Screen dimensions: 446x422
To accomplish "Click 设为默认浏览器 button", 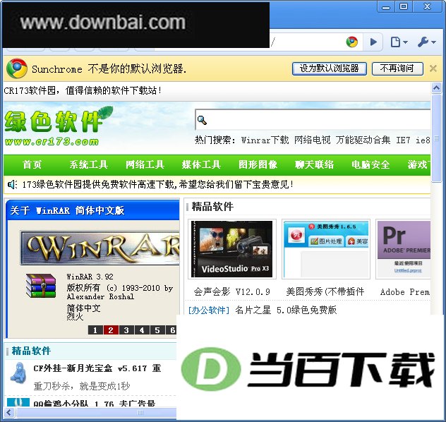I will (329, 68).
